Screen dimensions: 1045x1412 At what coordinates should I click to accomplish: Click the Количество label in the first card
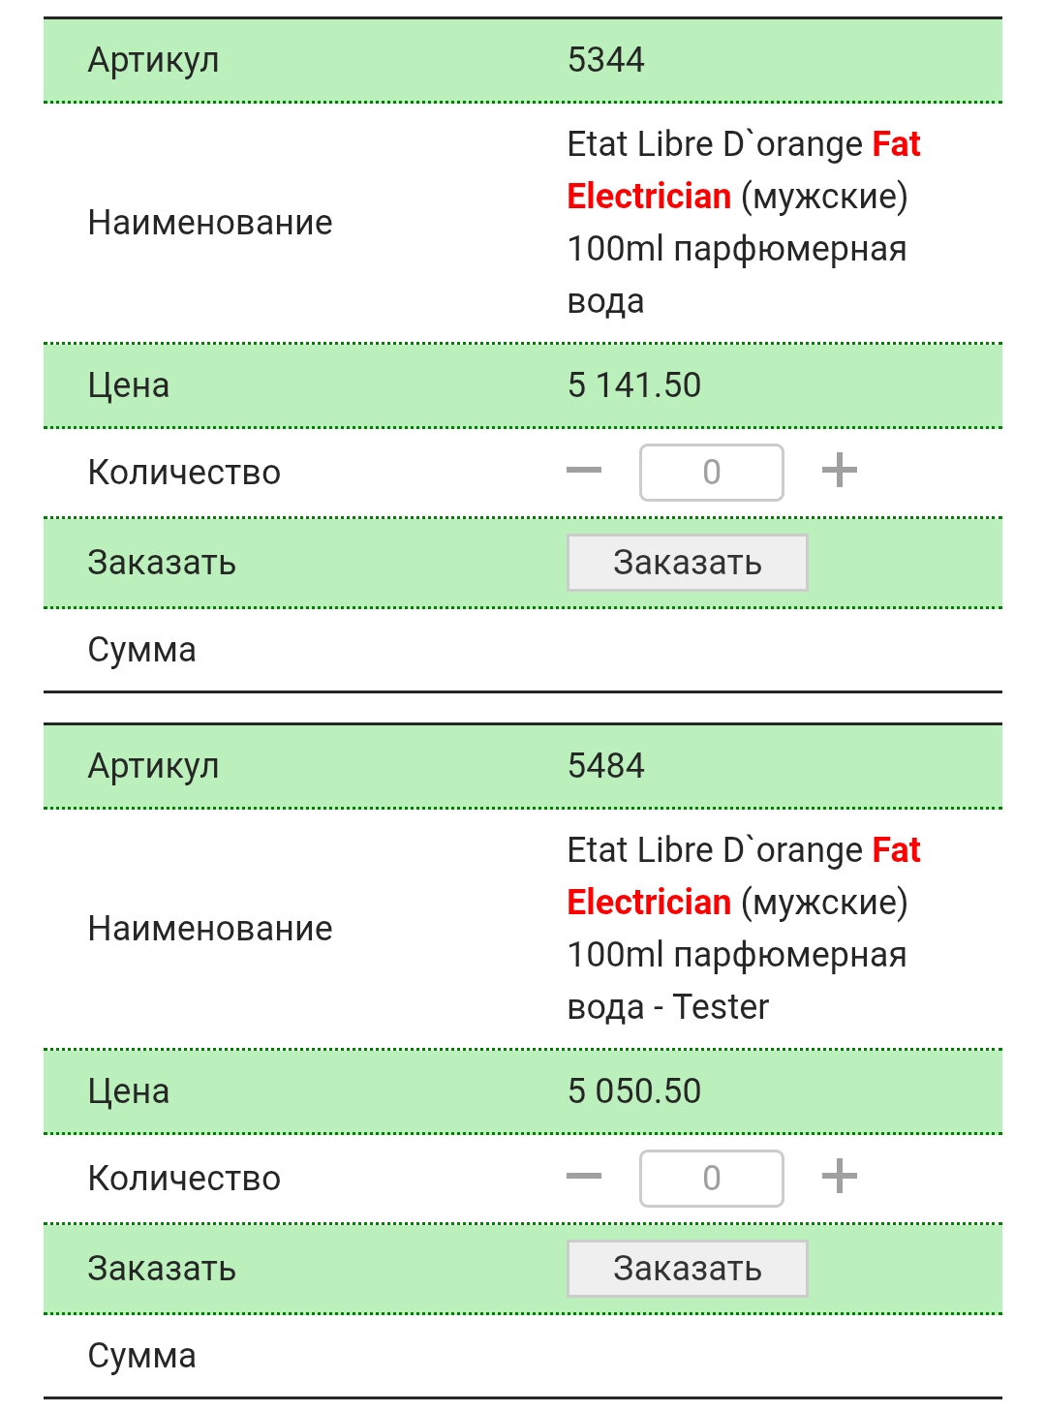click(x=184, y=473)
